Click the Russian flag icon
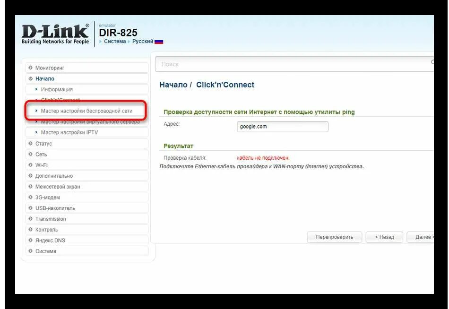 click(159, 42)
